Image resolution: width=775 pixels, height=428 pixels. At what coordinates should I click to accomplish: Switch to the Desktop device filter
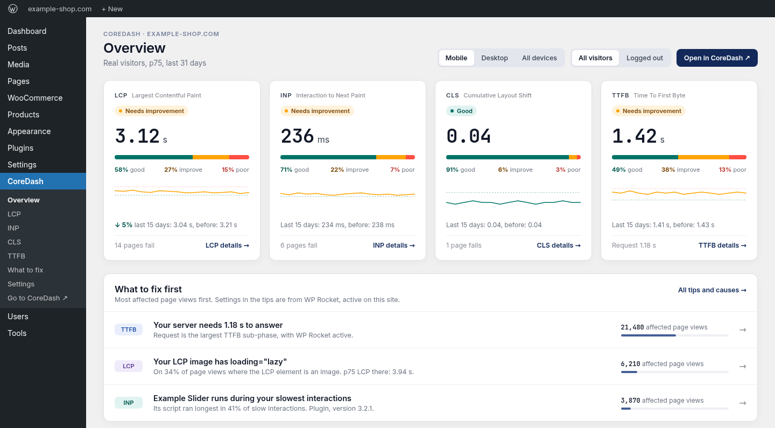click(495, 58)
